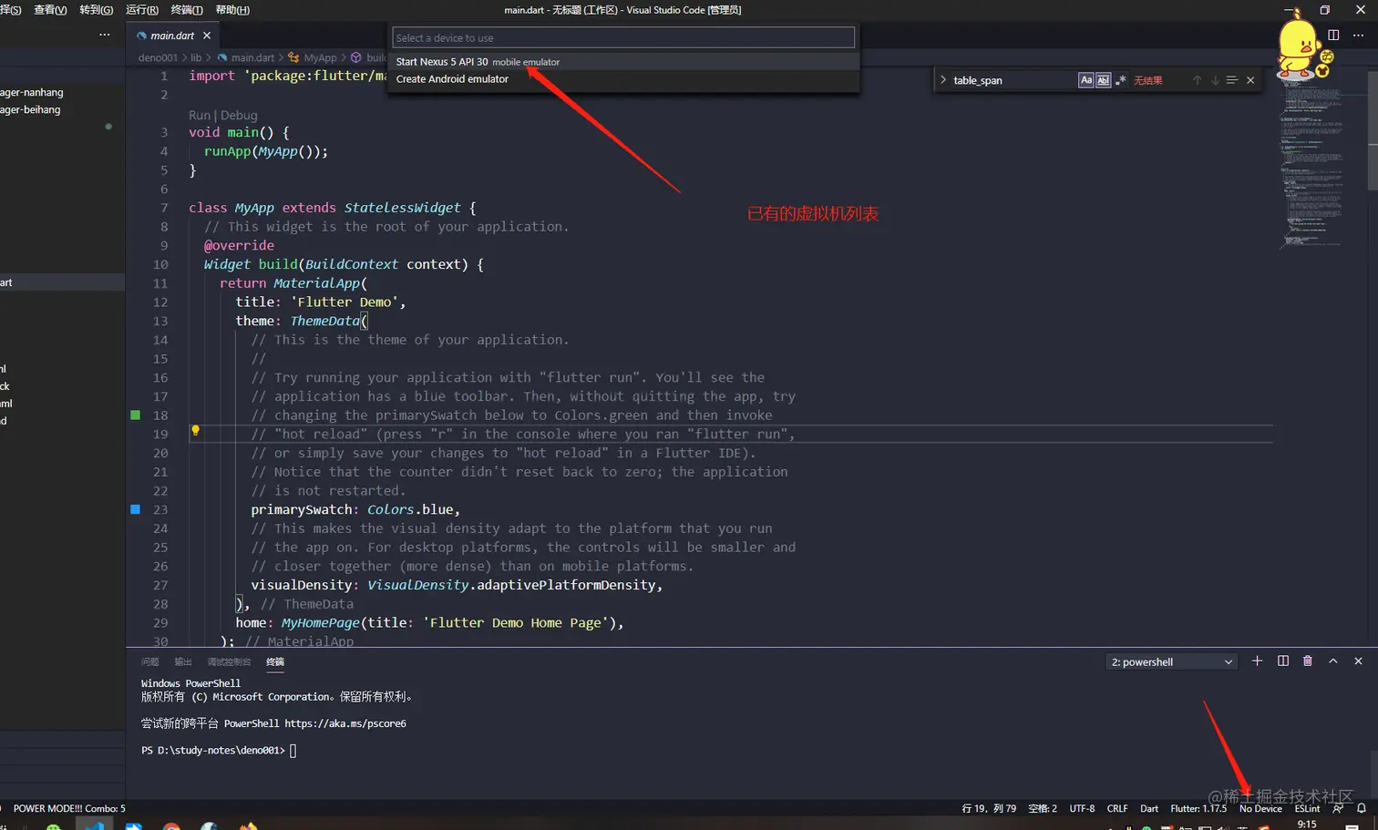This screenshot has width=1378, height=830.
Task: Kill terminal with trash icon
Action: coord(1308,661)
